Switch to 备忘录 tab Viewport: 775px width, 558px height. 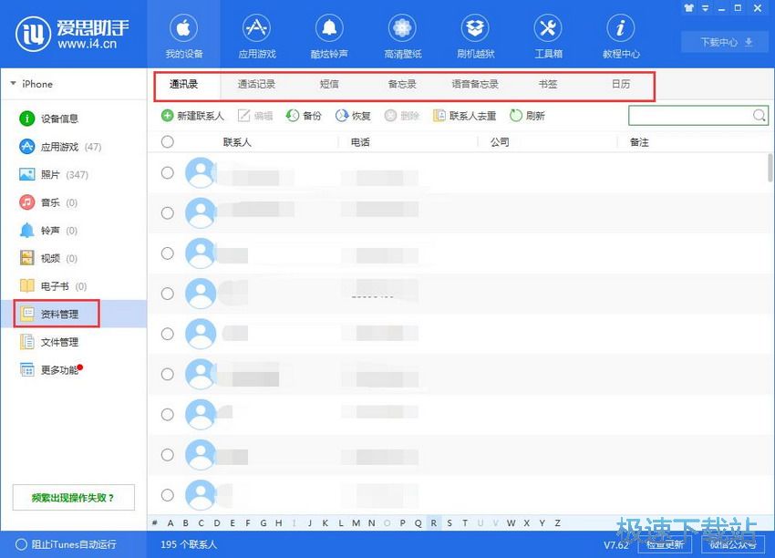402,84
